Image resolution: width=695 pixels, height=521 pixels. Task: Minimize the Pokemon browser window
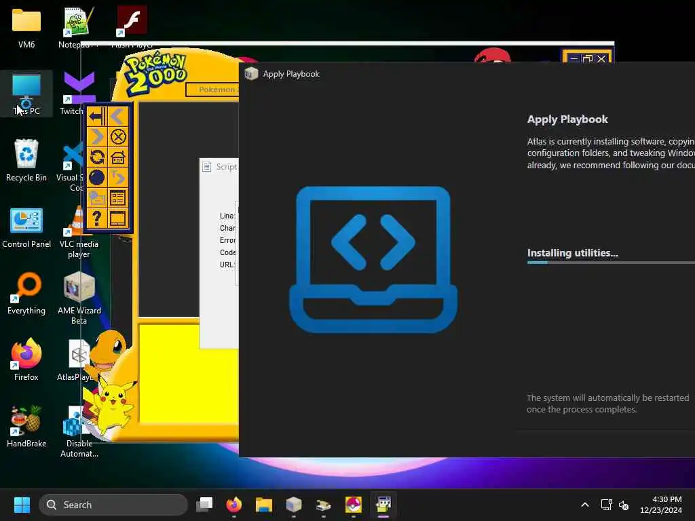click(x=574, y=58)
